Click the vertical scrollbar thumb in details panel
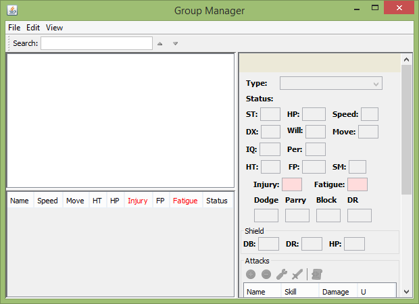The image size is (419, 304). 406,130
